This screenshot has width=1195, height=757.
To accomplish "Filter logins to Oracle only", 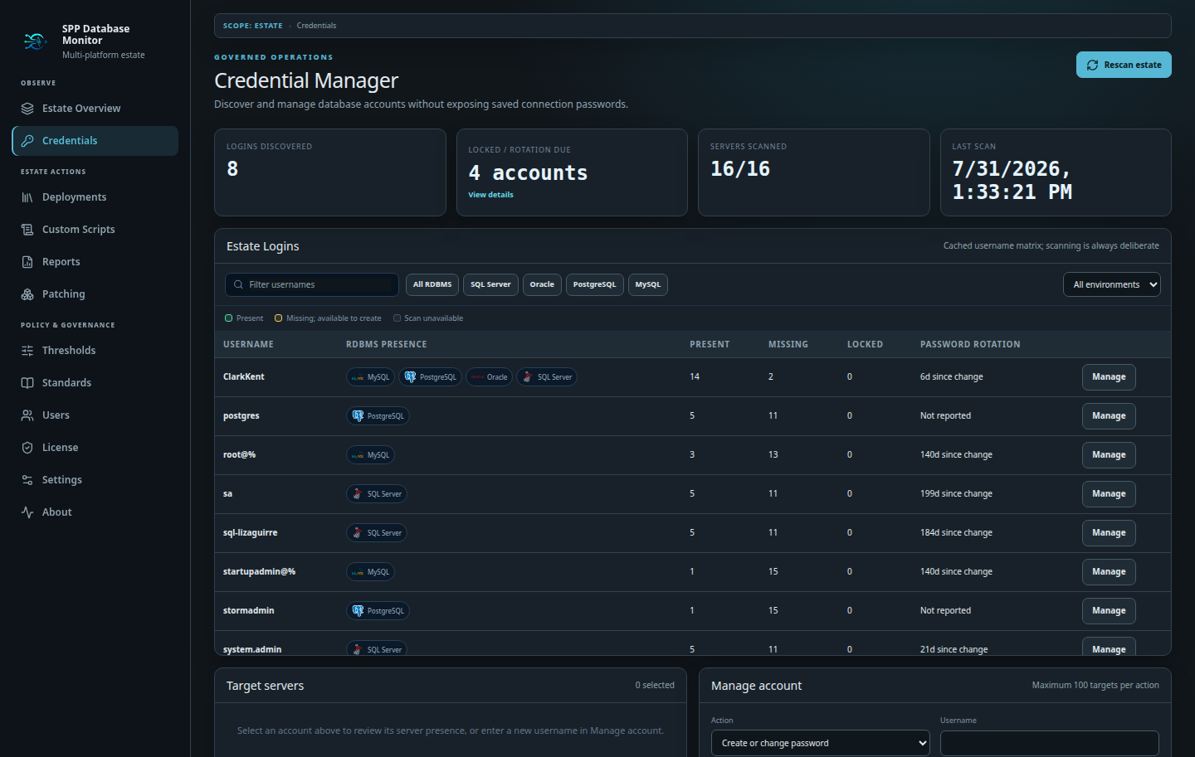I will coord(542,284).
